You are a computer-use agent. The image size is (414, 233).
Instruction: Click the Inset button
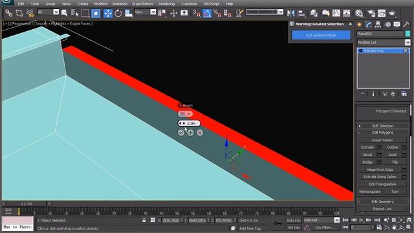[393, 155]
